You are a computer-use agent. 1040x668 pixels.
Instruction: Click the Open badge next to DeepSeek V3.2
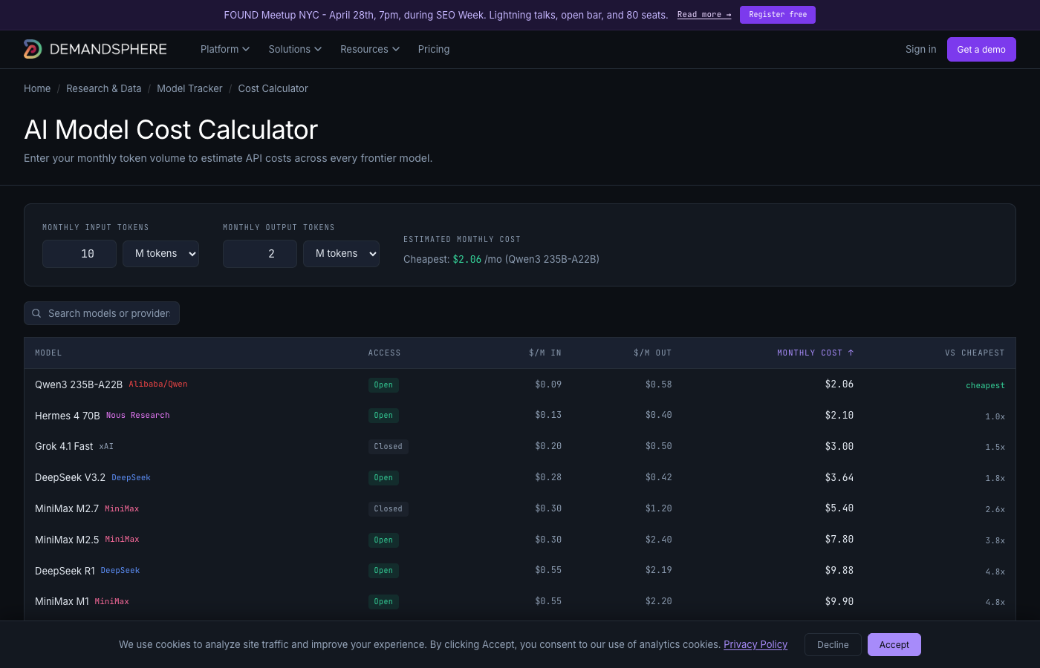[x=383, y=477]
